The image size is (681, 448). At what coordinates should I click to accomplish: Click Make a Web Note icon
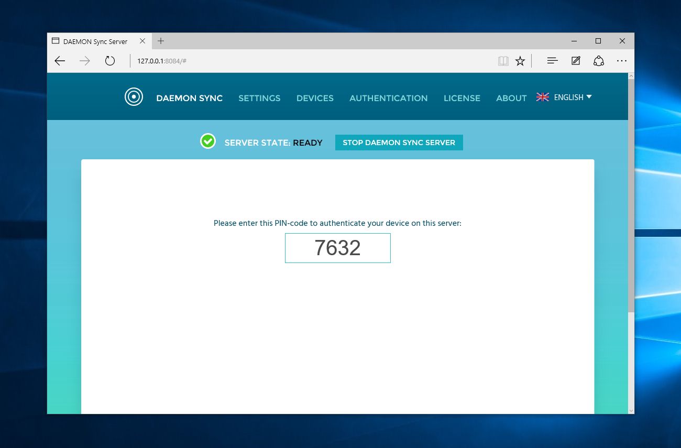[x=576, y=61]
